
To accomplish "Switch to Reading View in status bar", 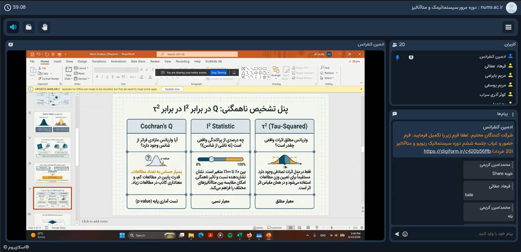I will click(x=308, y=228).
